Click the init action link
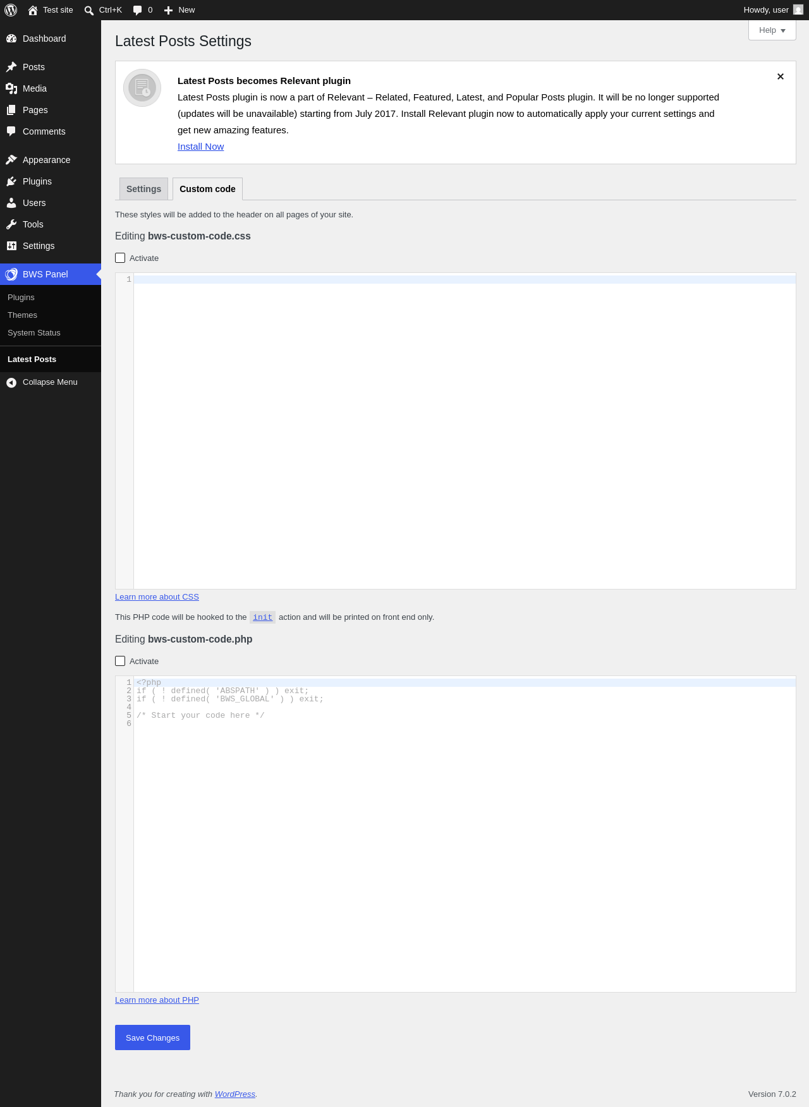809x1107 pixels. 262,617
